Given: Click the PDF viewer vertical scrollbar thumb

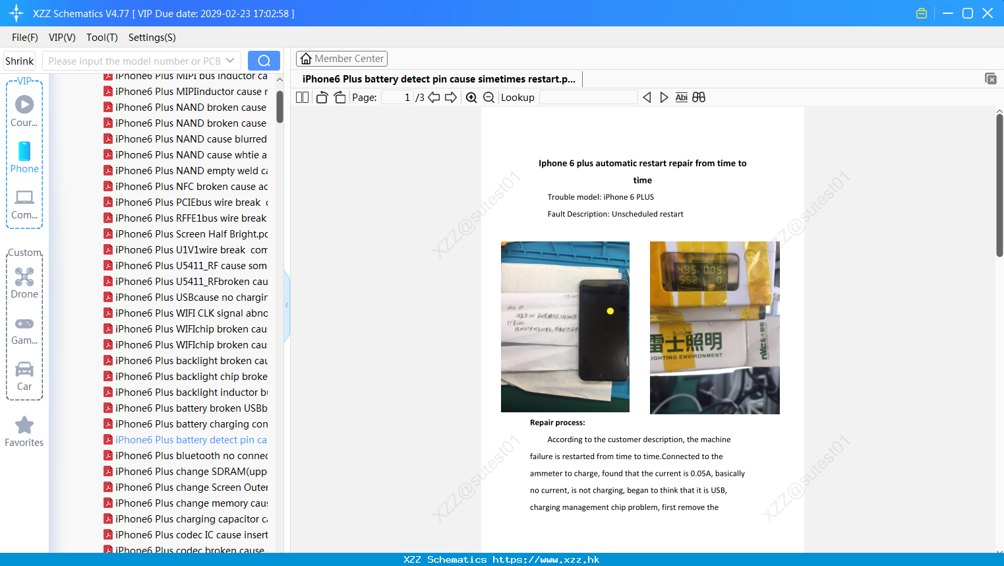Looking at the screenshot, I should tap(999, 185).
